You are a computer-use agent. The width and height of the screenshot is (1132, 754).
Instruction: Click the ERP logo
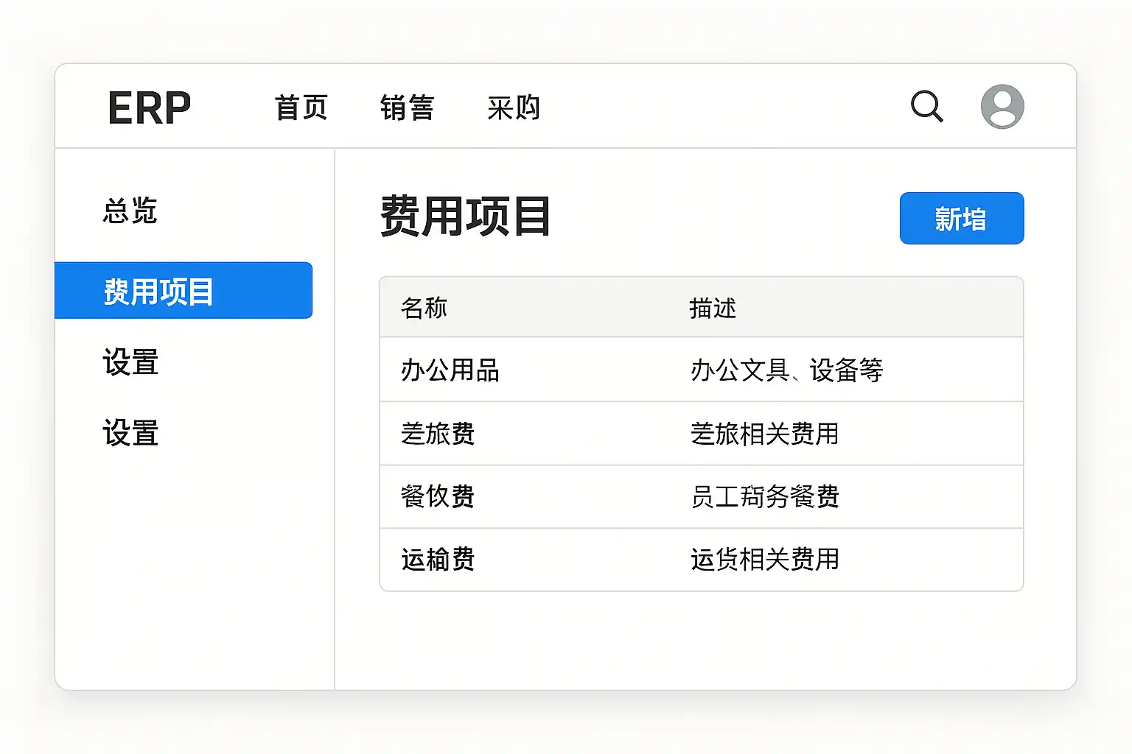pos(149,108)
